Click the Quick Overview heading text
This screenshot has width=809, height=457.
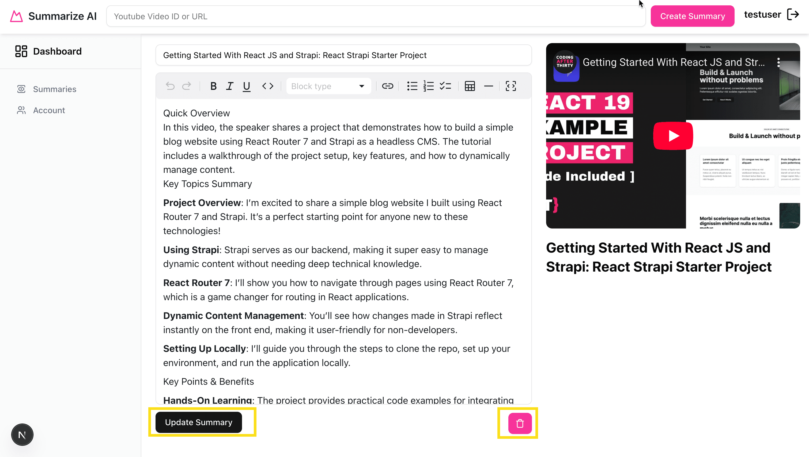[196, 113]
